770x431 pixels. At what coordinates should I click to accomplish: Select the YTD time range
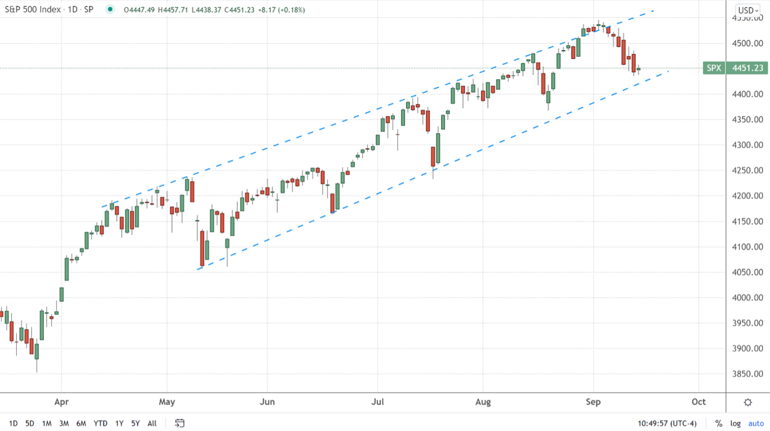tap(100, 423)
